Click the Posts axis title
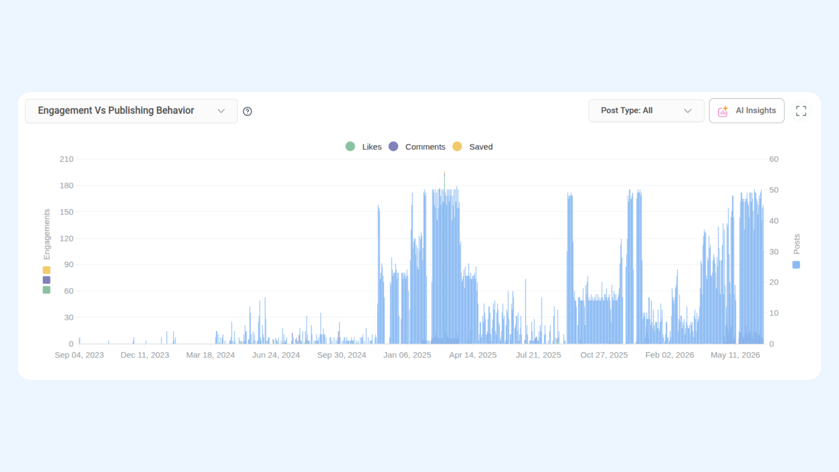This screenshot has height=472, width=839. (797, 244)
